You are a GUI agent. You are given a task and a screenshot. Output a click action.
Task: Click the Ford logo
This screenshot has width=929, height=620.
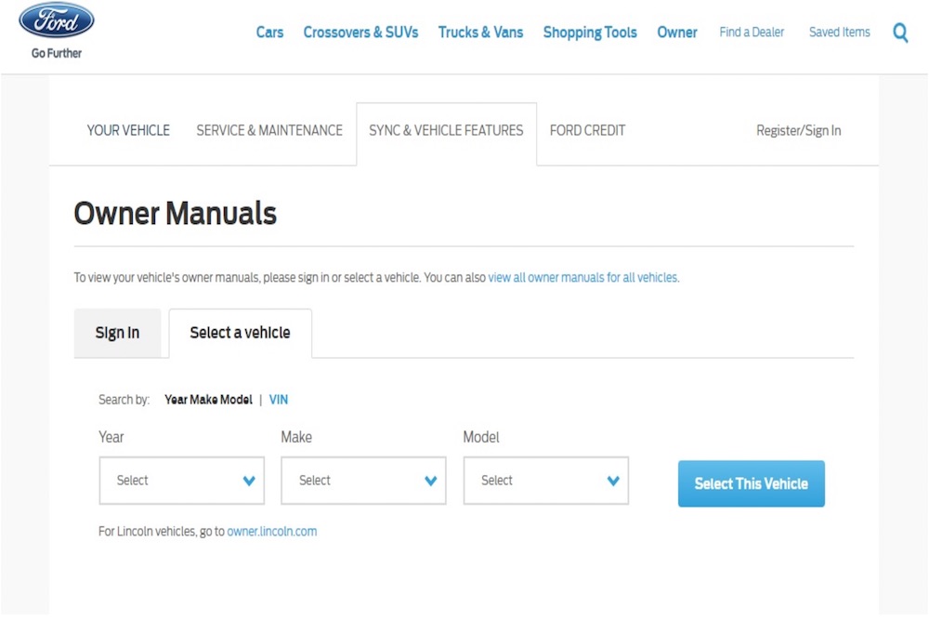point(56,20)
